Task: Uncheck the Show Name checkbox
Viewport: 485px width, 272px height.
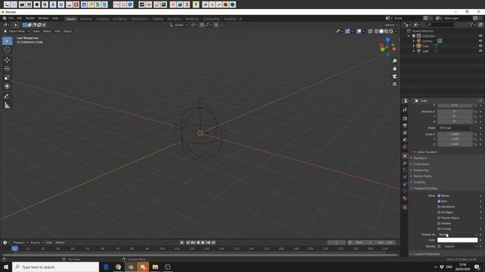Action: coord(439,196)
